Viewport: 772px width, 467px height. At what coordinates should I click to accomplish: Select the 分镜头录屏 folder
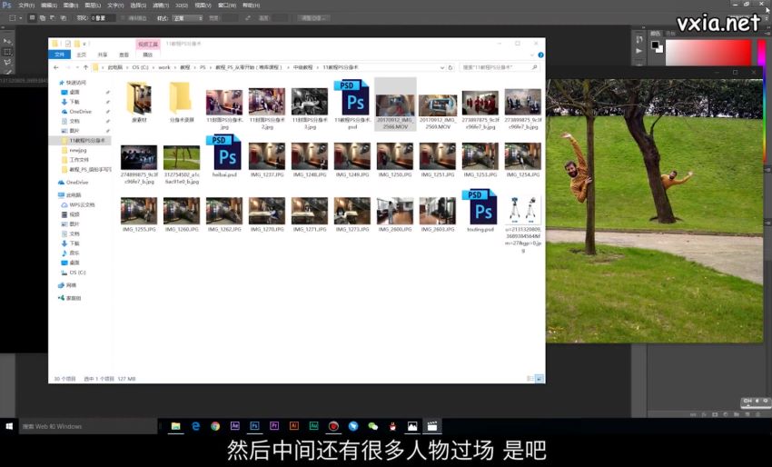point(182,103)
